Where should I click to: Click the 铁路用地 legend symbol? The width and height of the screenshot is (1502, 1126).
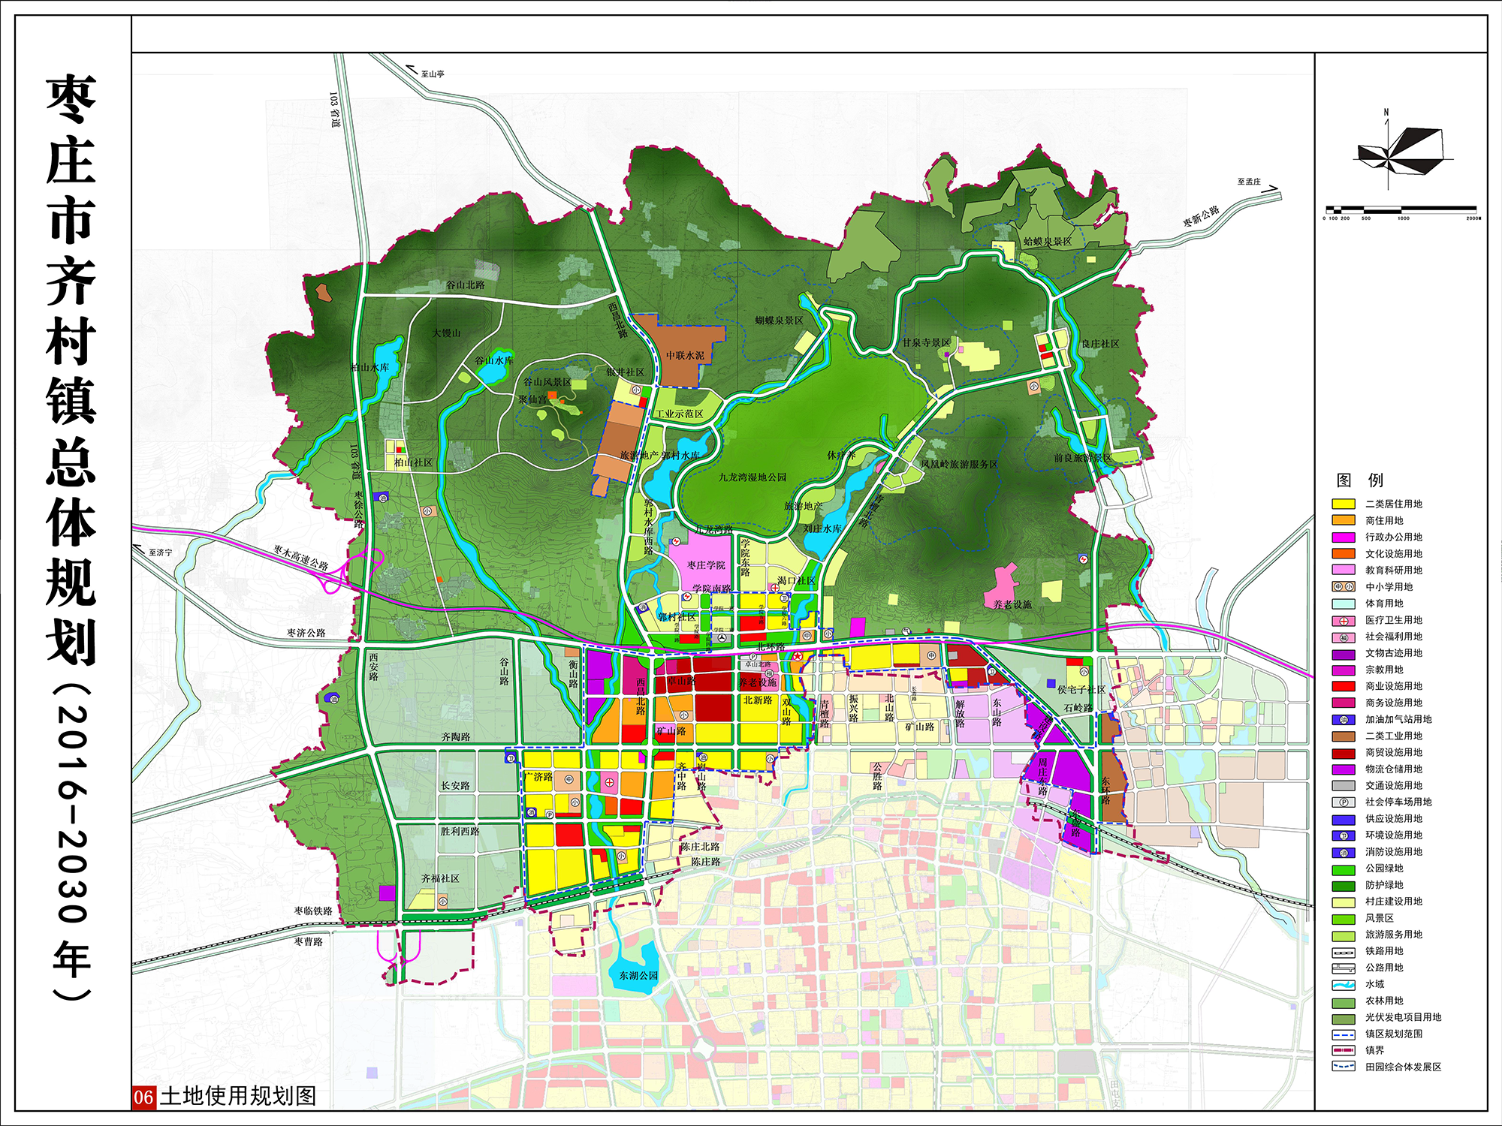pyautogui.click(x=1344, y=951)
